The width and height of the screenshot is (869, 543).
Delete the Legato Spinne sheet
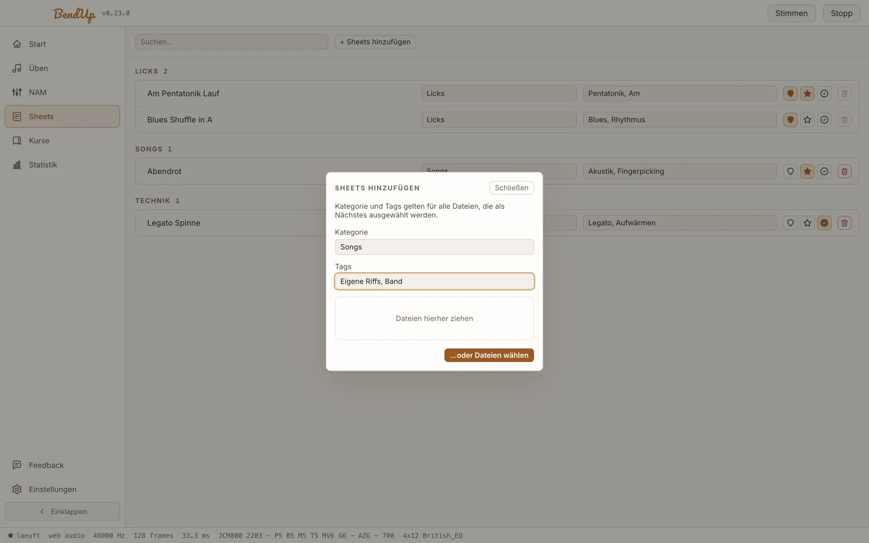pos(844,223)
